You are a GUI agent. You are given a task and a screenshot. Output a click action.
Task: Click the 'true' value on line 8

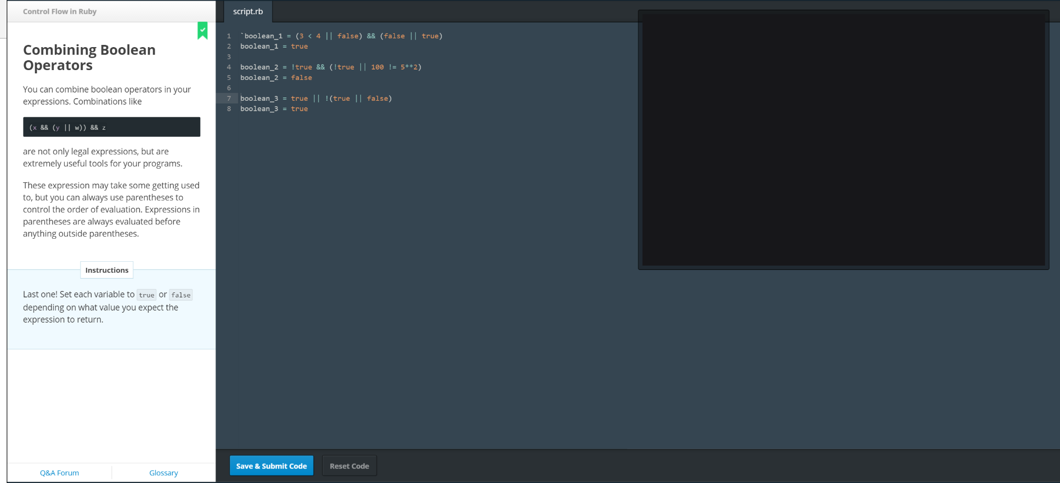coord(299,109)
